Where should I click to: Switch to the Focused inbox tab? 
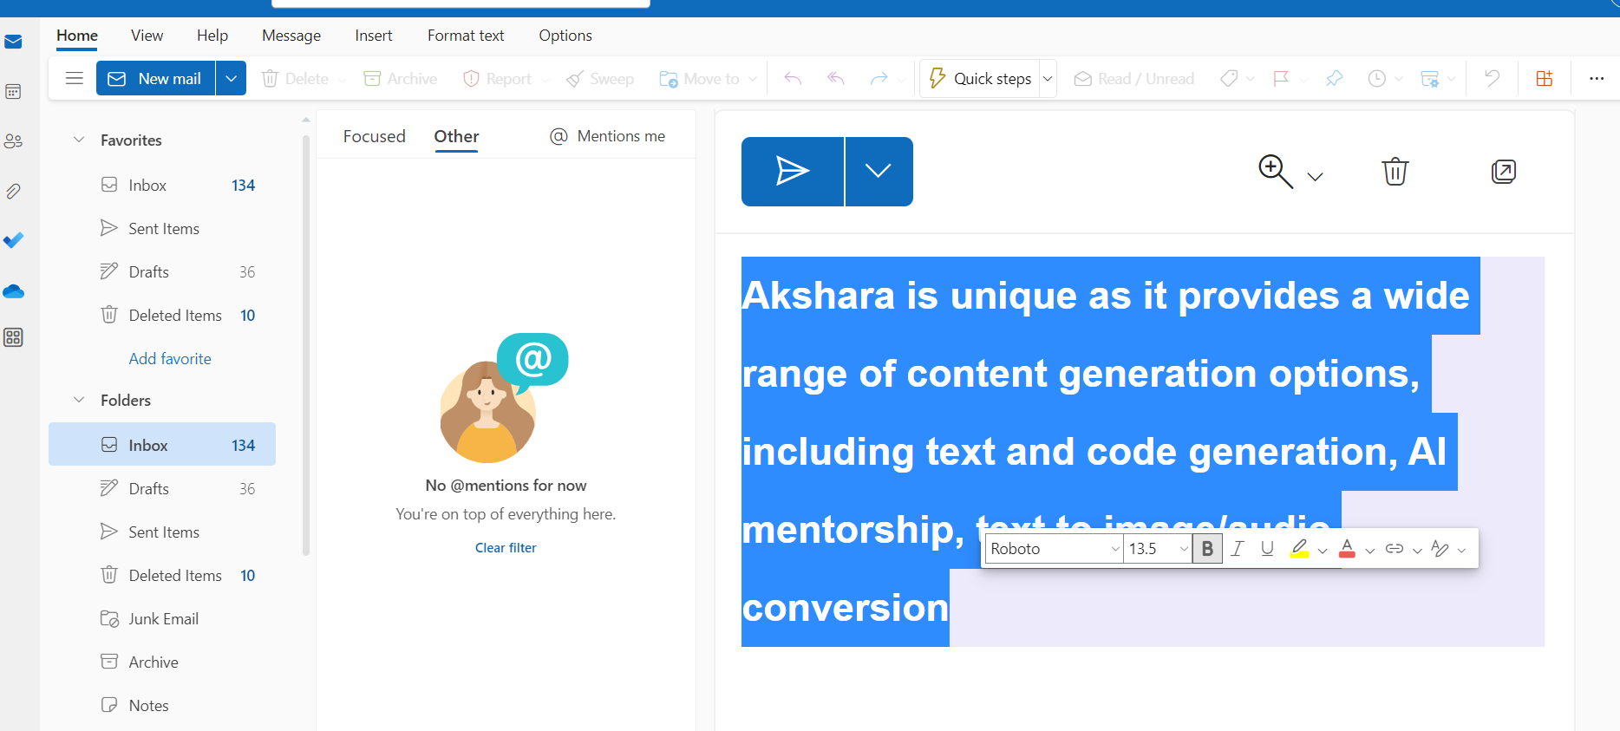click(374, 136)
